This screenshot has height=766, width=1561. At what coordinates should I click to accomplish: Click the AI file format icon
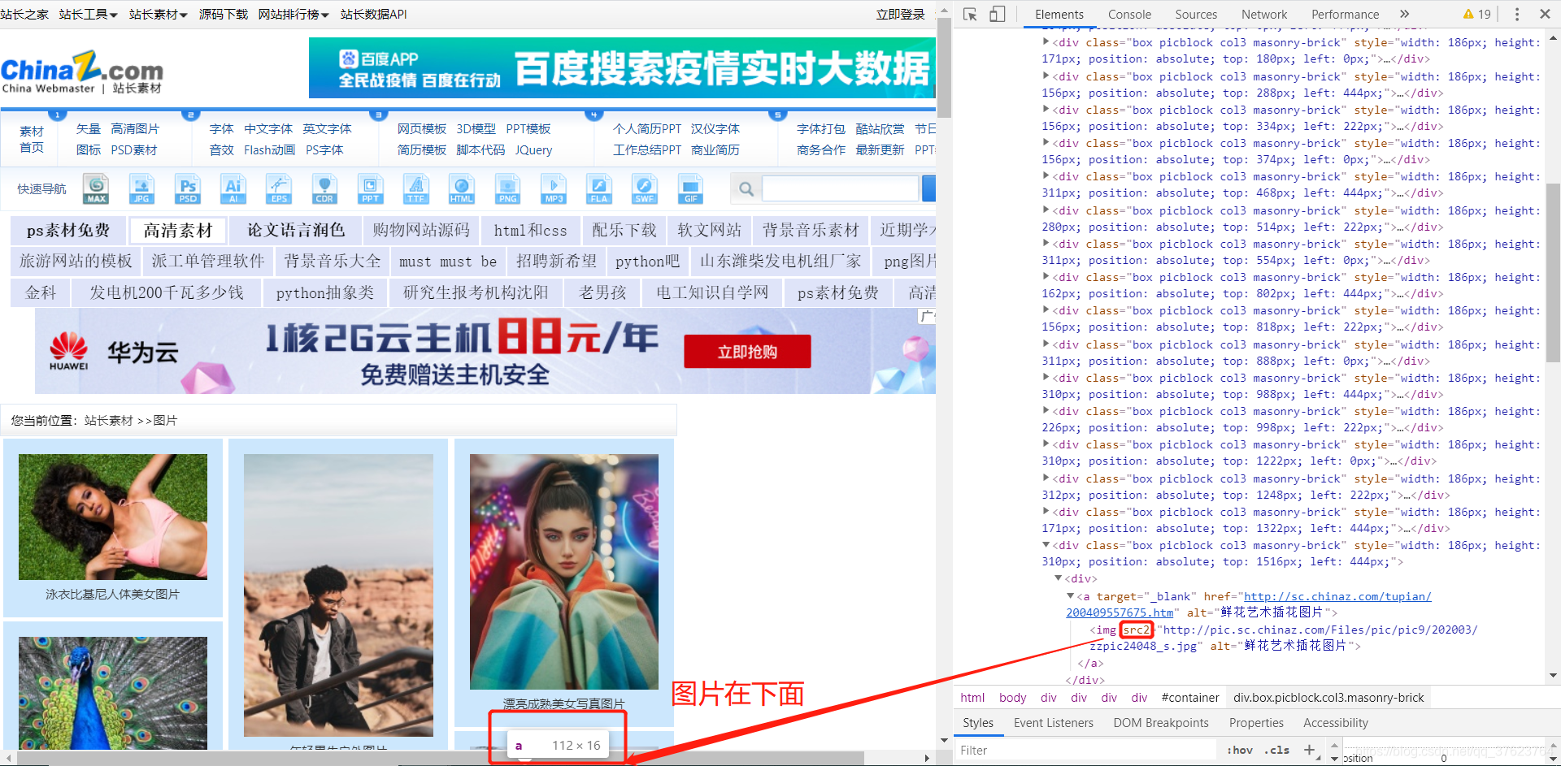[x=233, y=188]
